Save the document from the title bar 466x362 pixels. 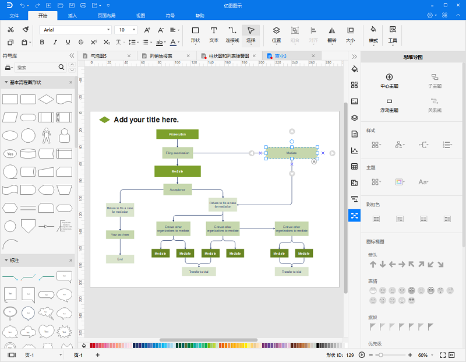pyautogui.click(x=72, y=6)
